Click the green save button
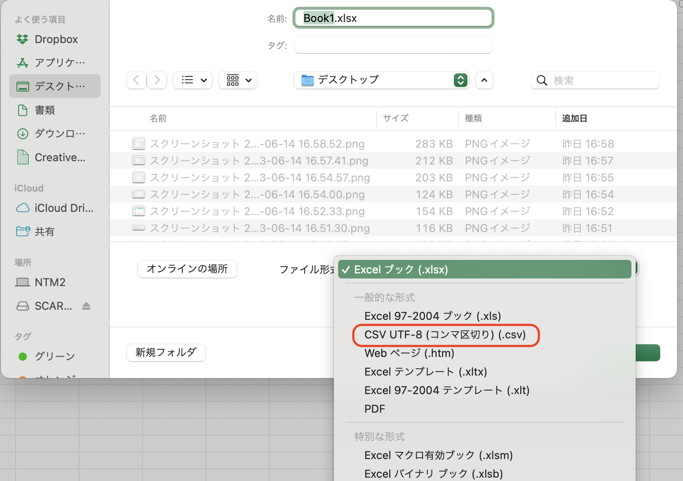The height and width of the screenshot is (481, 683). (x=647, y=353)
